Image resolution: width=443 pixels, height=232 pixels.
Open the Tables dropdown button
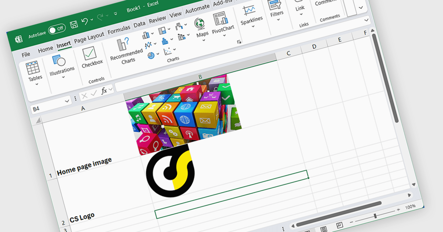tap(35, 73)
